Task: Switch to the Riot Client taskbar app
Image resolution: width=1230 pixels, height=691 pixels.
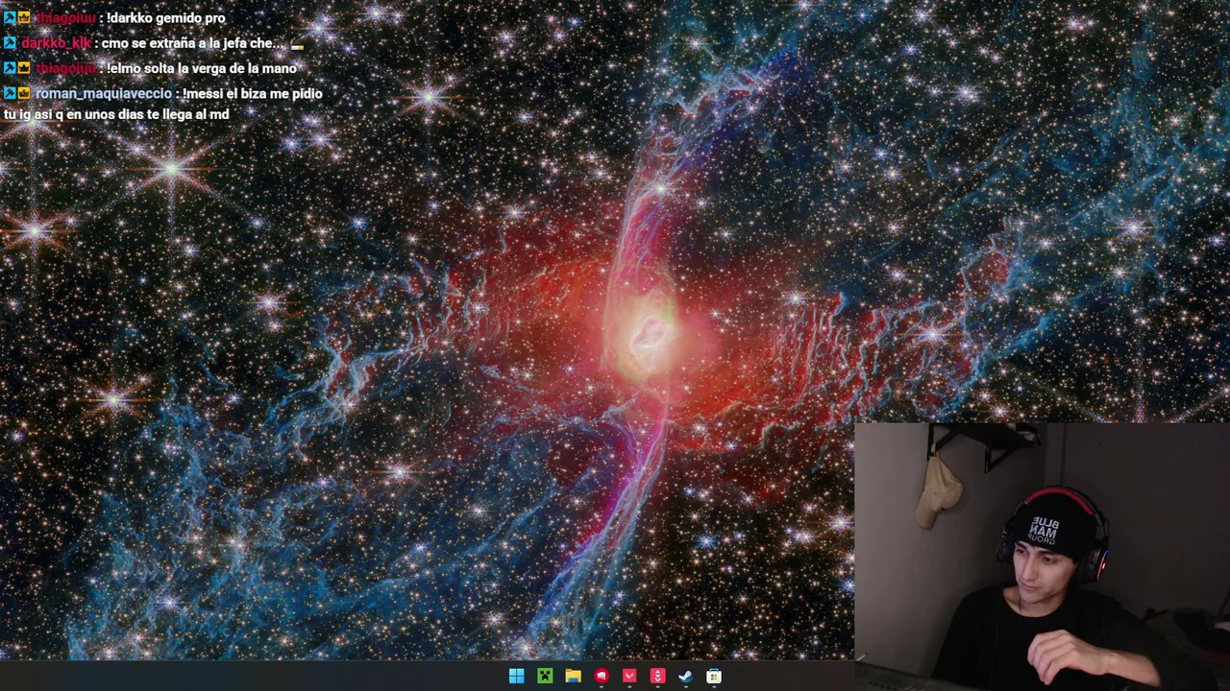Action: [602, 677]
